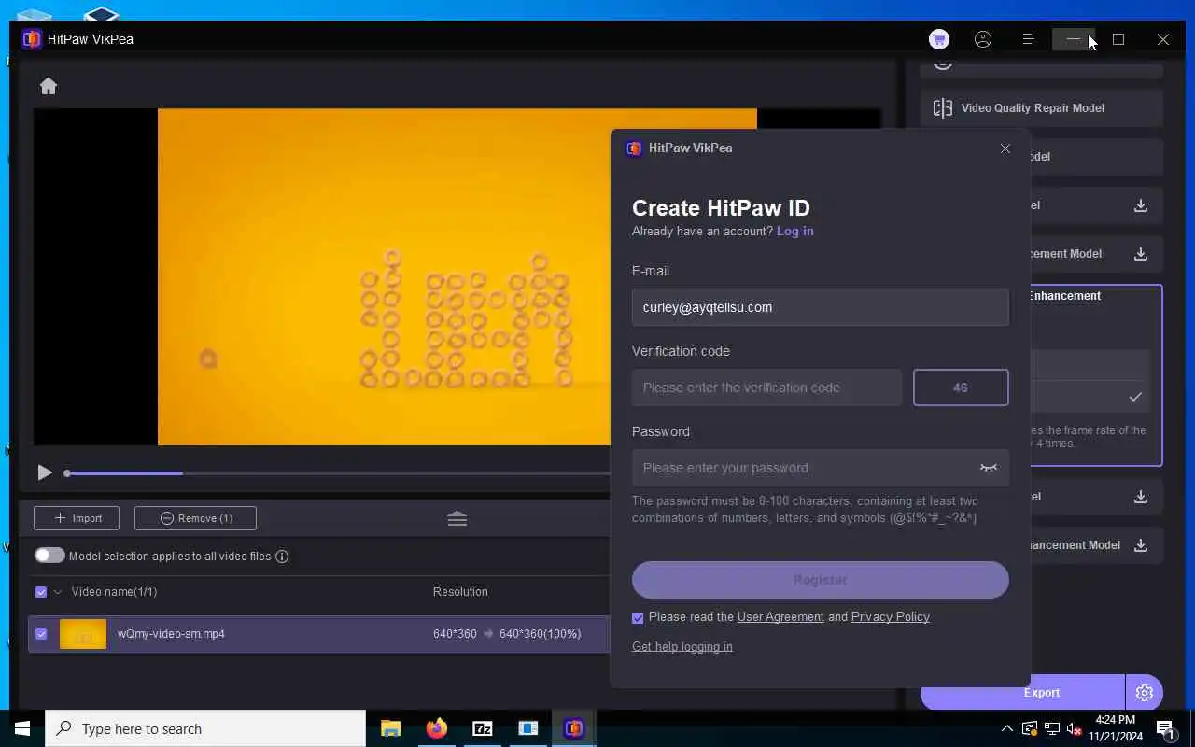Show hidden system tray icons
Image resolution: width=1195 pixels, height=747 pixels.
point(1007,728)
